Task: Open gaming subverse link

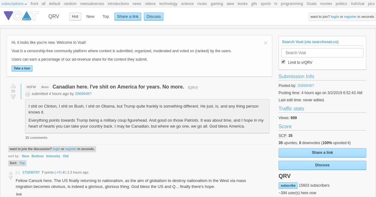Action: coord(217,4)
